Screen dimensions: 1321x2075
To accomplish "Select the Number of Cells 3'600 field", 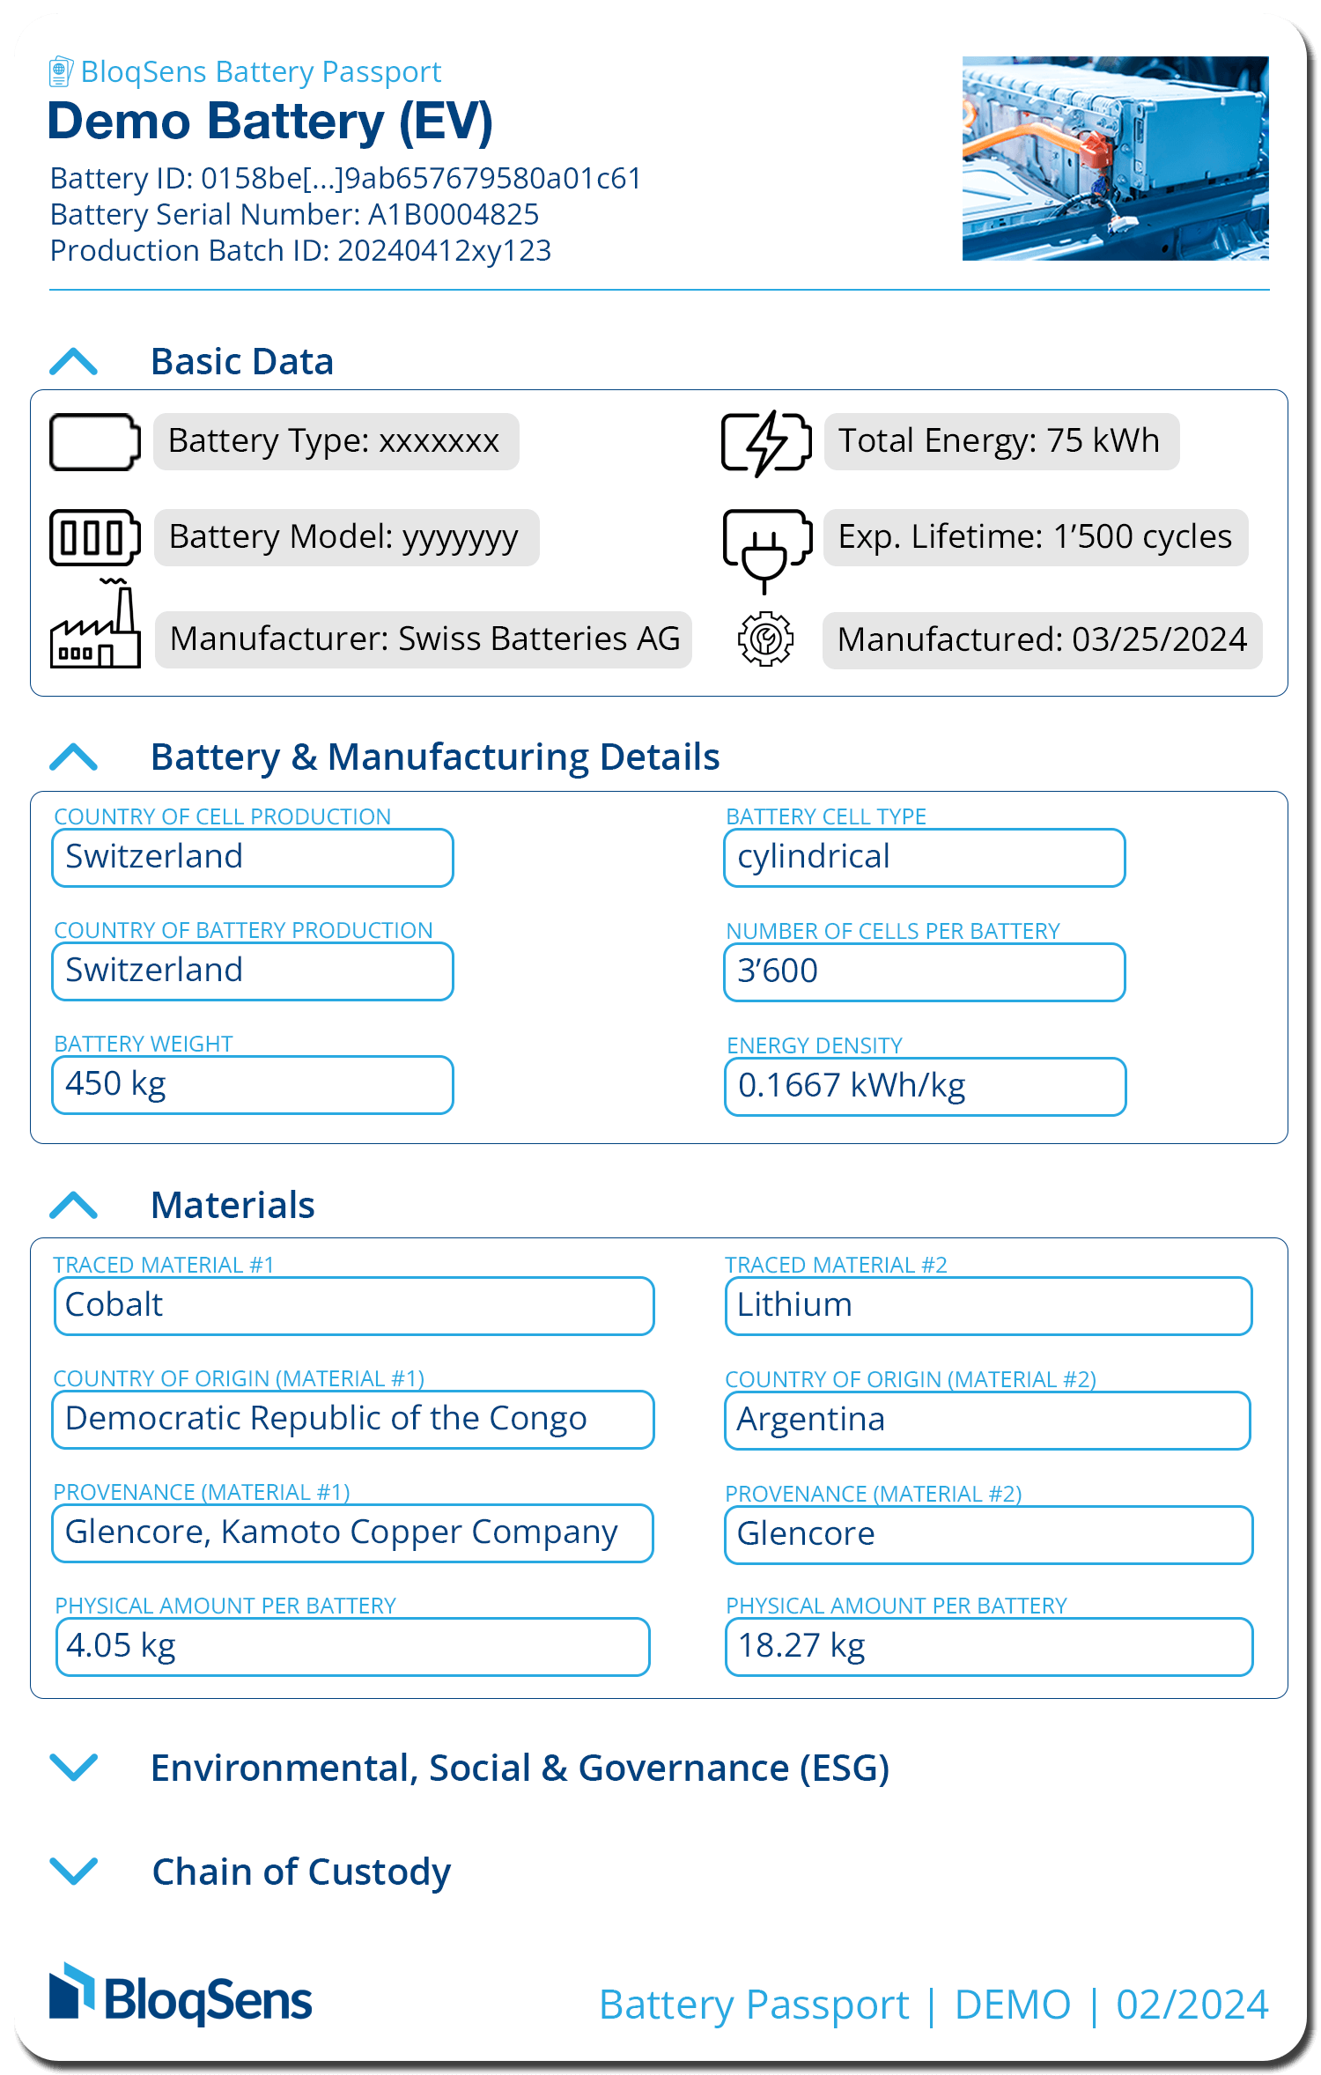I will pyautogui.click(x=925, y=972).
